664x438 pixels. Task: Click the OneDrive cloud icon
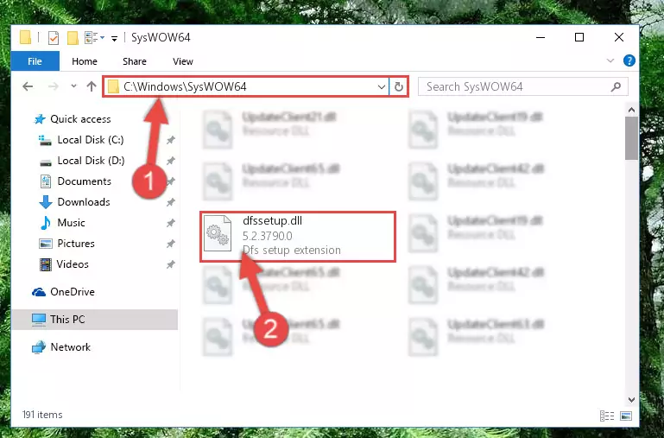click(39, 292)
